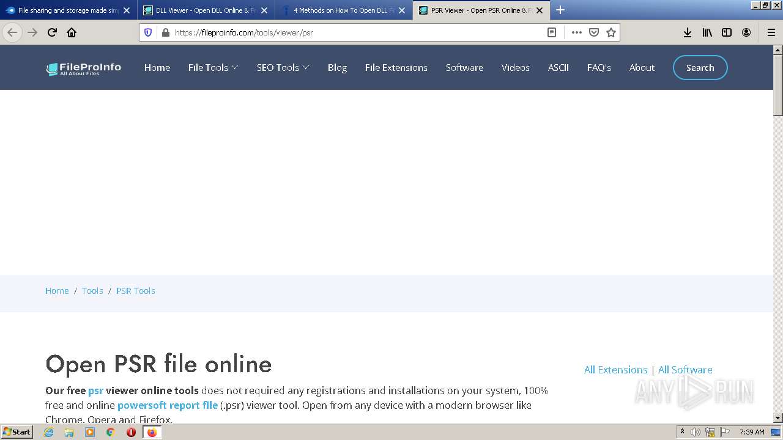783x440 pixels.
Task: Follow powersoft report file link
Action: (x=168, y=405)
